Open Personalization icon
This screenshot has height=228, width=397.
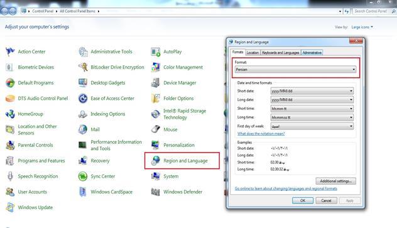pos(156,145)
